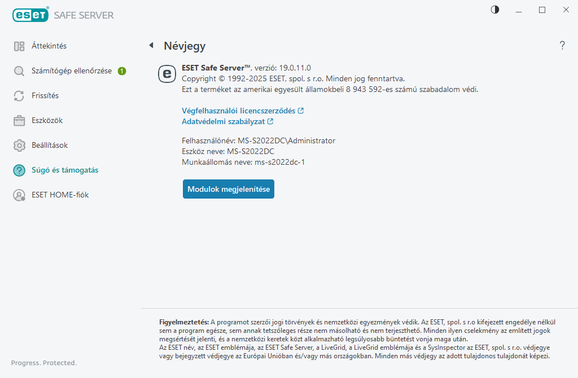Go back using the arrow beside Névjegy

(x=151, y=45)
